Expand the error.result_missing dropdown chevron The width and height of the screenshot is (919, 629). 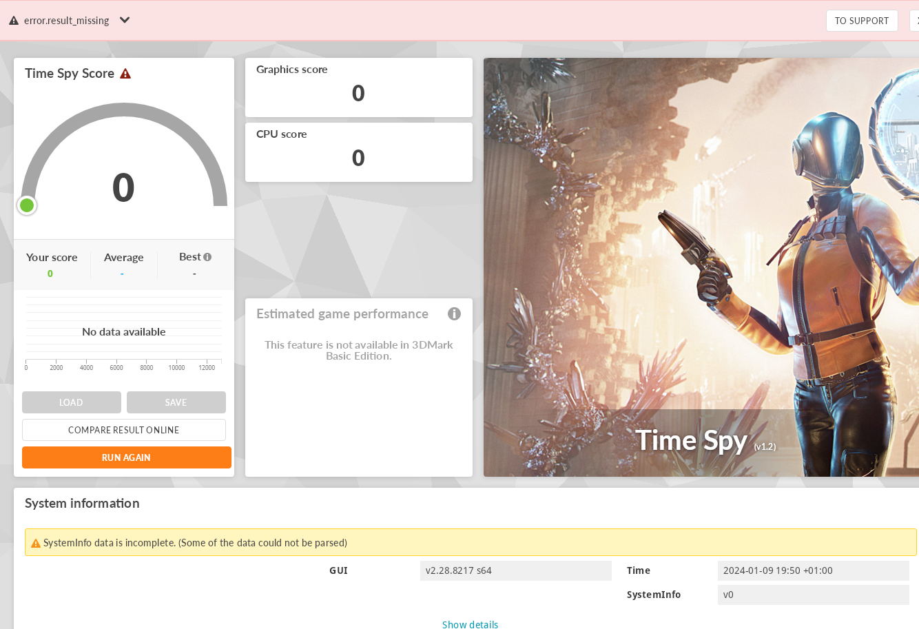125,20
